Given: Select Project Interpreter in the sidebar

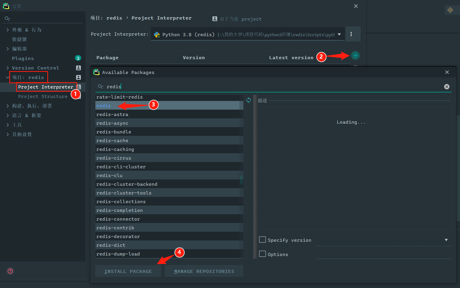Looking at the screenshot, I should pos(46,87).
